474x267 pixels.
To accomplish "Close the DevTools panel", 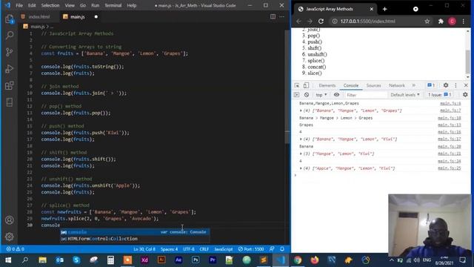I will coord(466,85).
